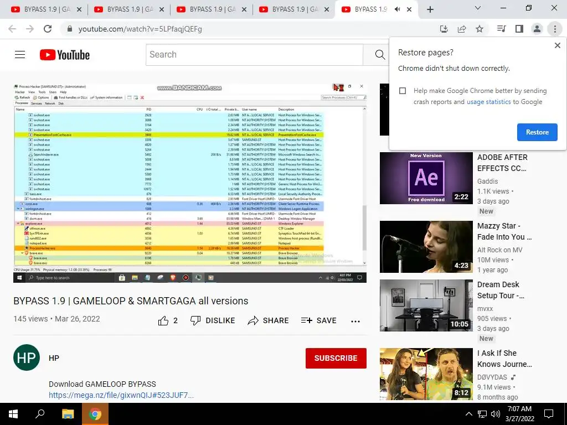567x425 pixels.
Task: Open the Windows Start menu
Action: click(x=13, y=414)
